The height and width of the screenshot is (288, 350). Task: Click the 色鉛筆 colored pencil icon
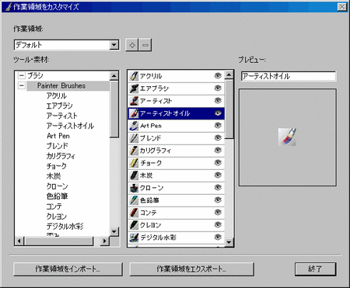[x=134, y=200]
